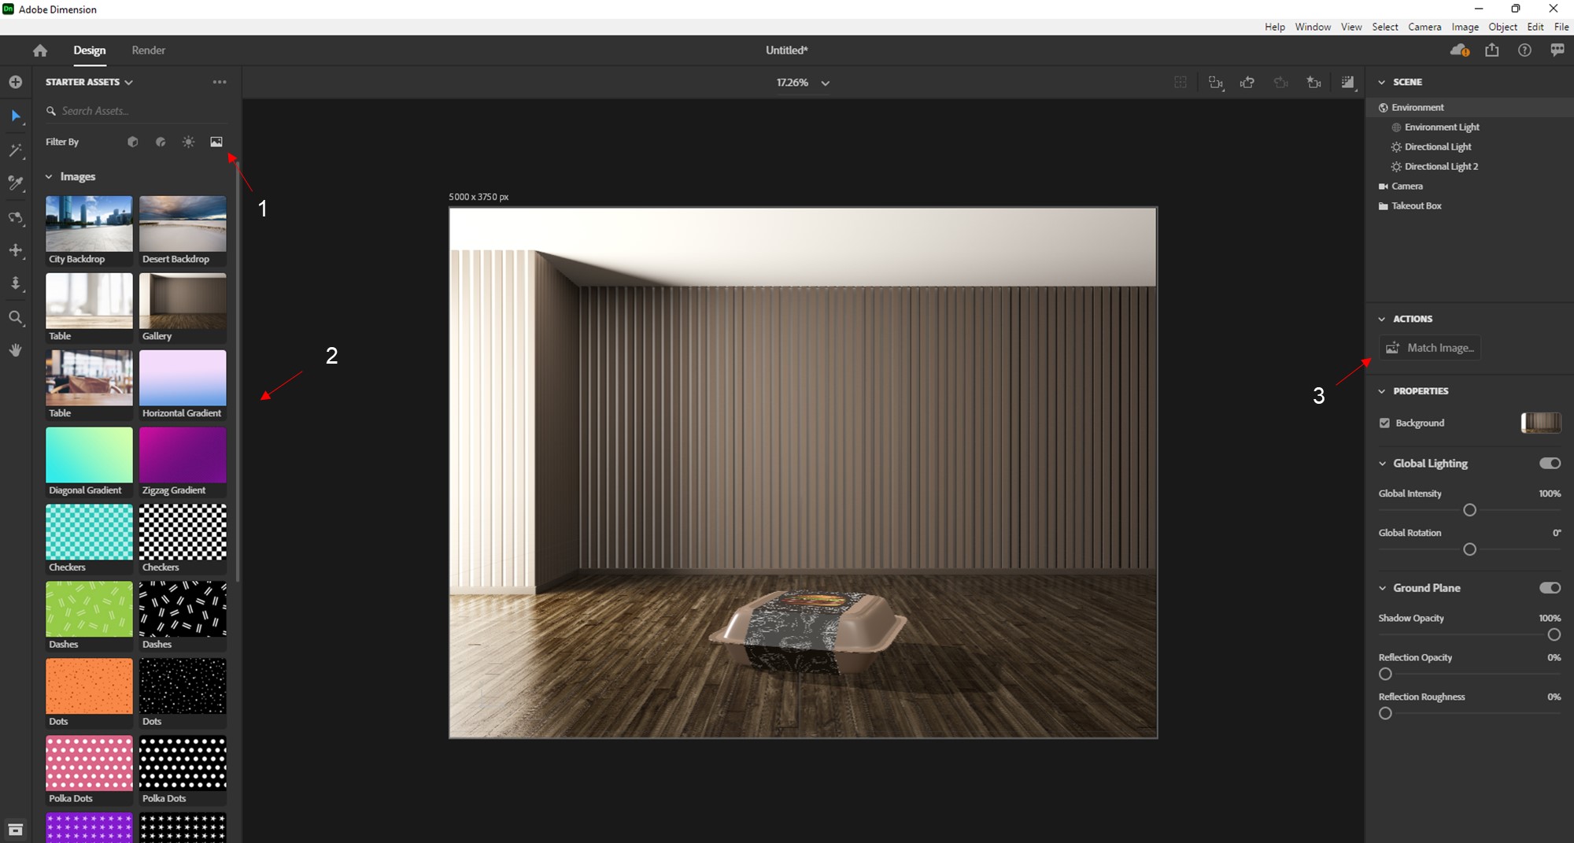Open the Help menu
This screenshot has height=843, width=1574.
point(1275,27)
